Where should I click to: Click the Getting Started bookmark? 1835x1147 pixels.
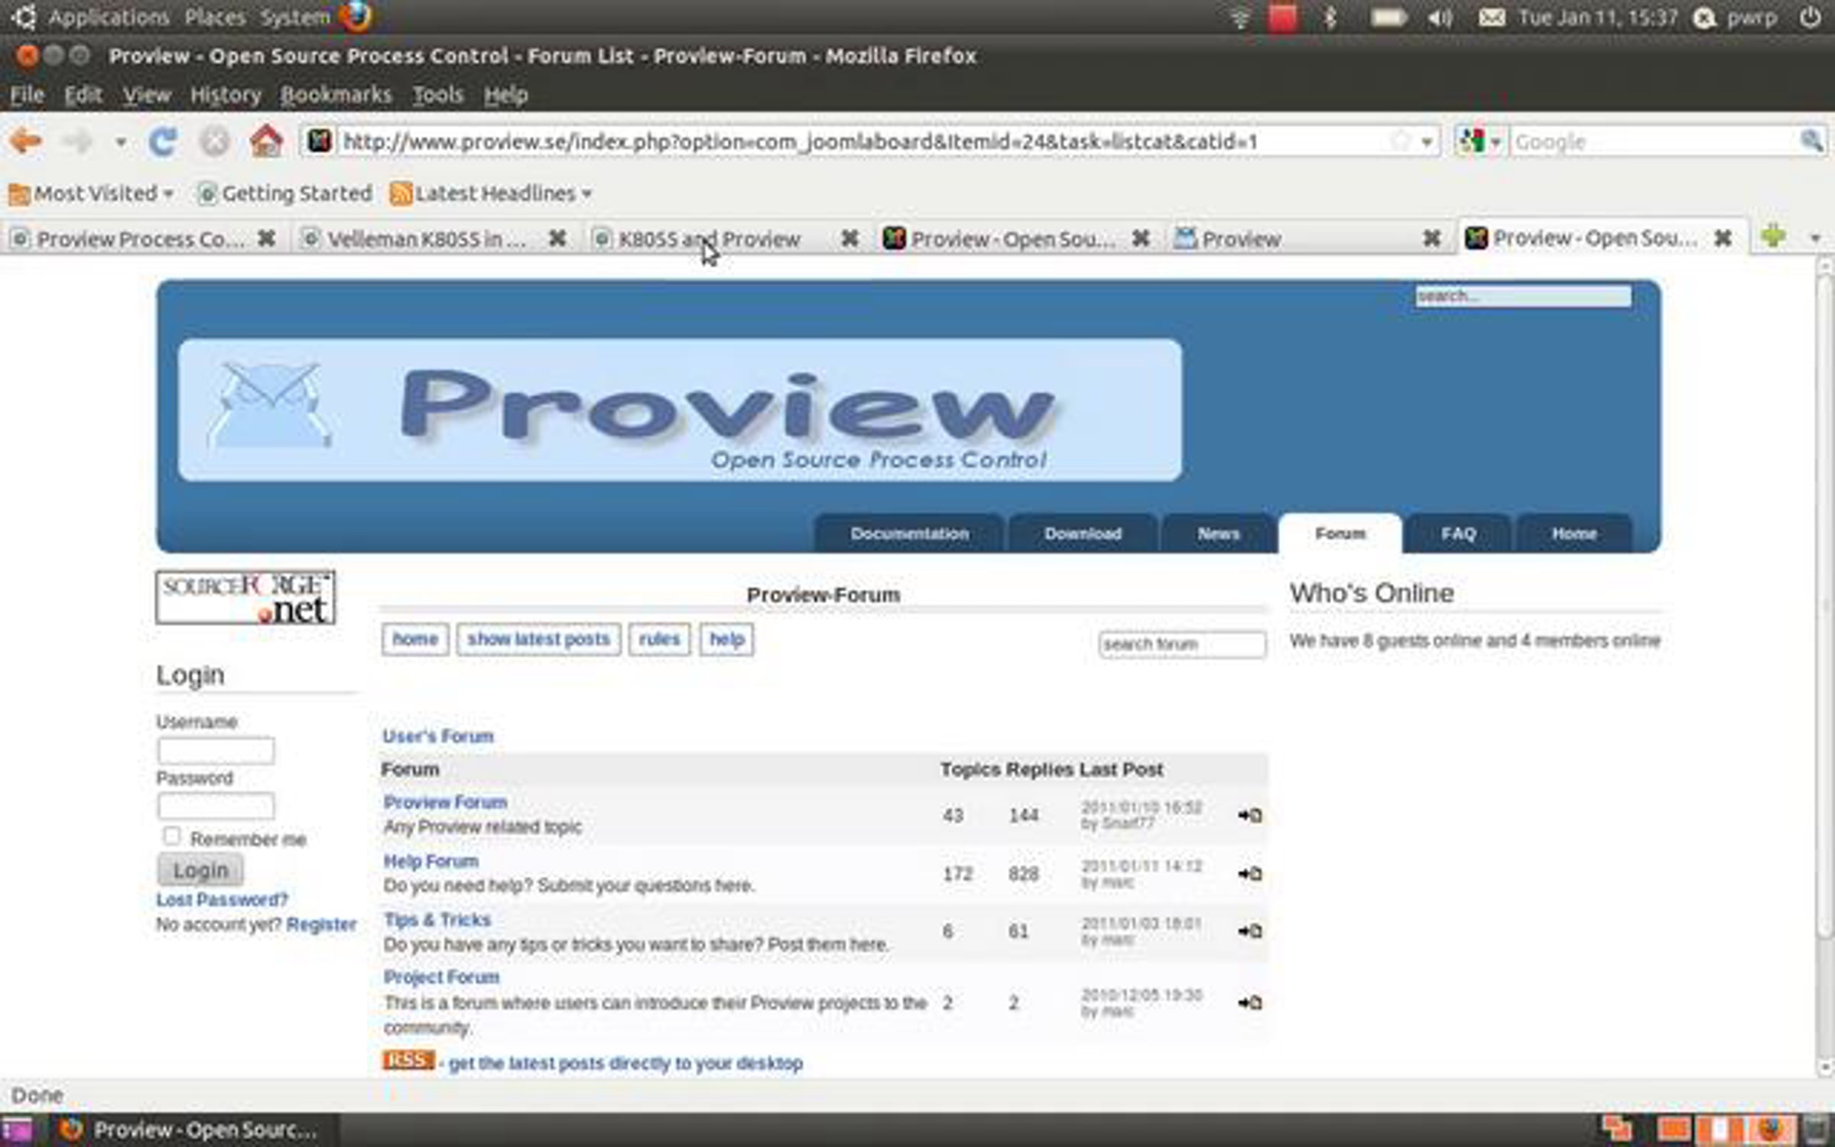point(284,193)
